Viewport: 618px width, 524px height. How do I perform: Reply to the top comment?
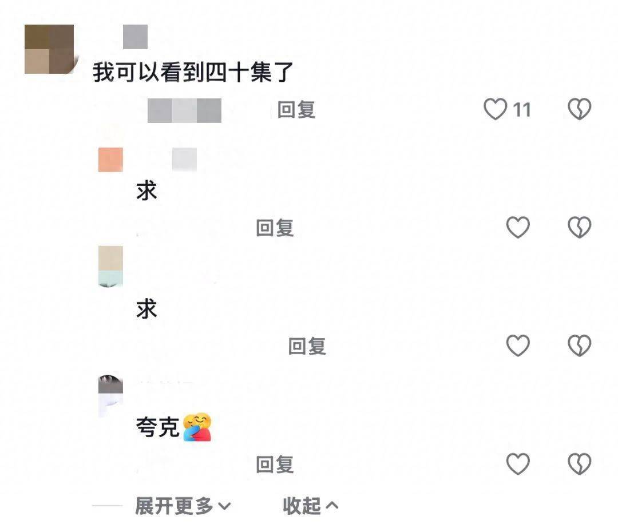click(x=296, y=109)
